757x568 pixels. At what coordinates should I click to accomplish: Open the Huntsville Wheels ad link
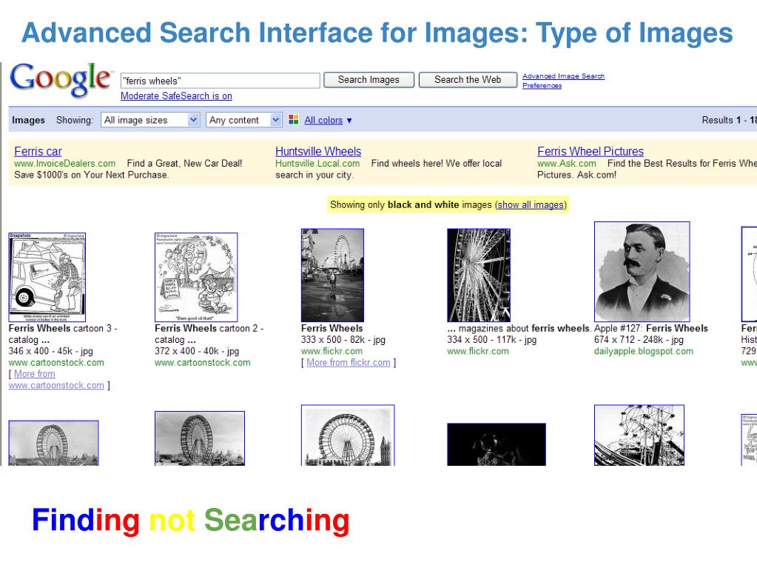tap(318, 151)
